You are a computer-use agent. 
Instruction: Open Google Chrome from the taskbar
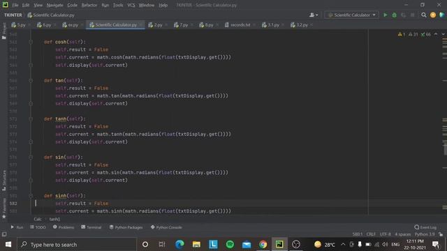(263, 245)
